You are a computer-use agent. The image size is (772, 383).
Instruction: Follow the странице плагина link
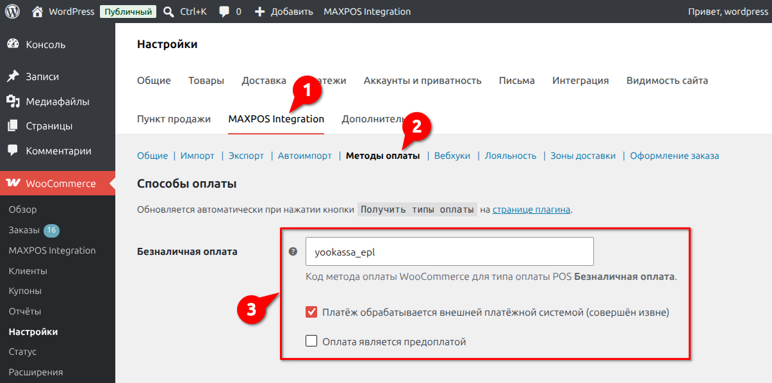coord(531,209)
